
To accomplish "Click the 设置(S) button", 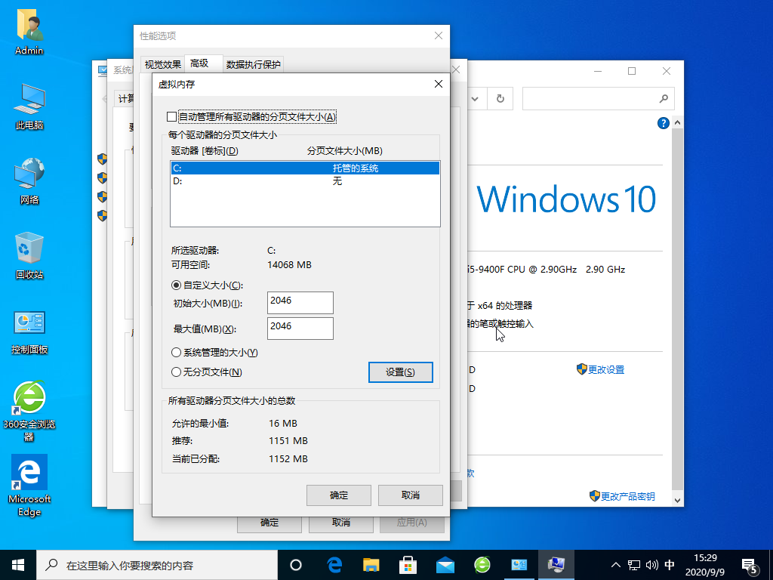I will (x=400, y=372).
